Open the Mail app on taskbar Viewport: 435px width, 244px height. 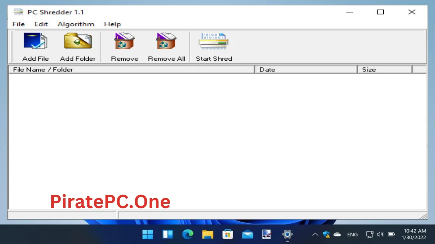[x=247, y=234]
